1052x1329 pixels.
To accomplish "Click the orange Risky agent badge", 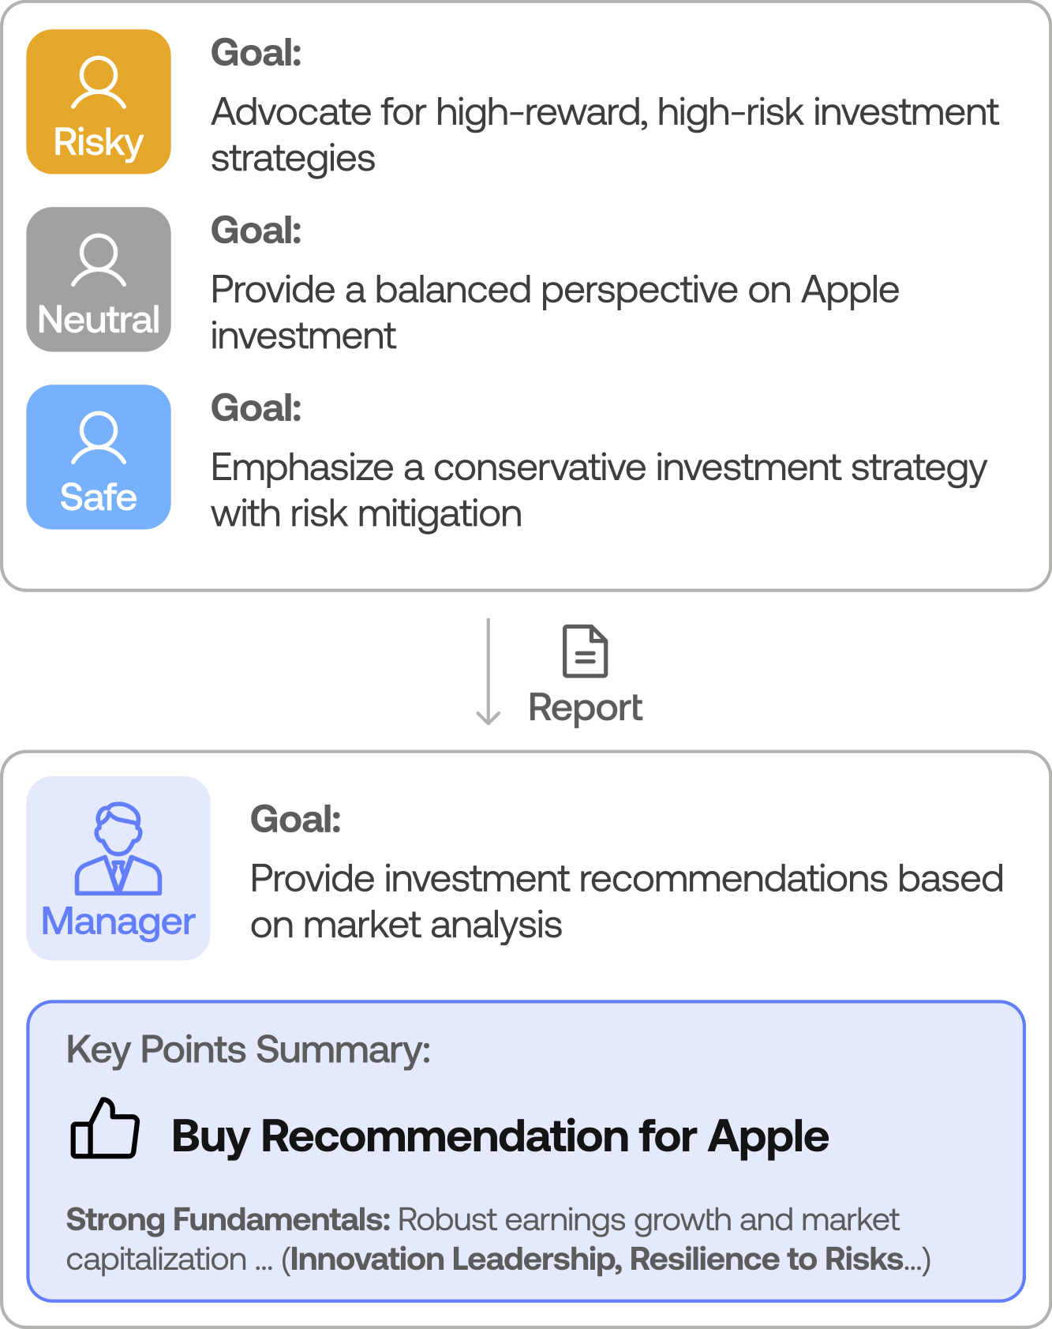I will coord(99,102).
